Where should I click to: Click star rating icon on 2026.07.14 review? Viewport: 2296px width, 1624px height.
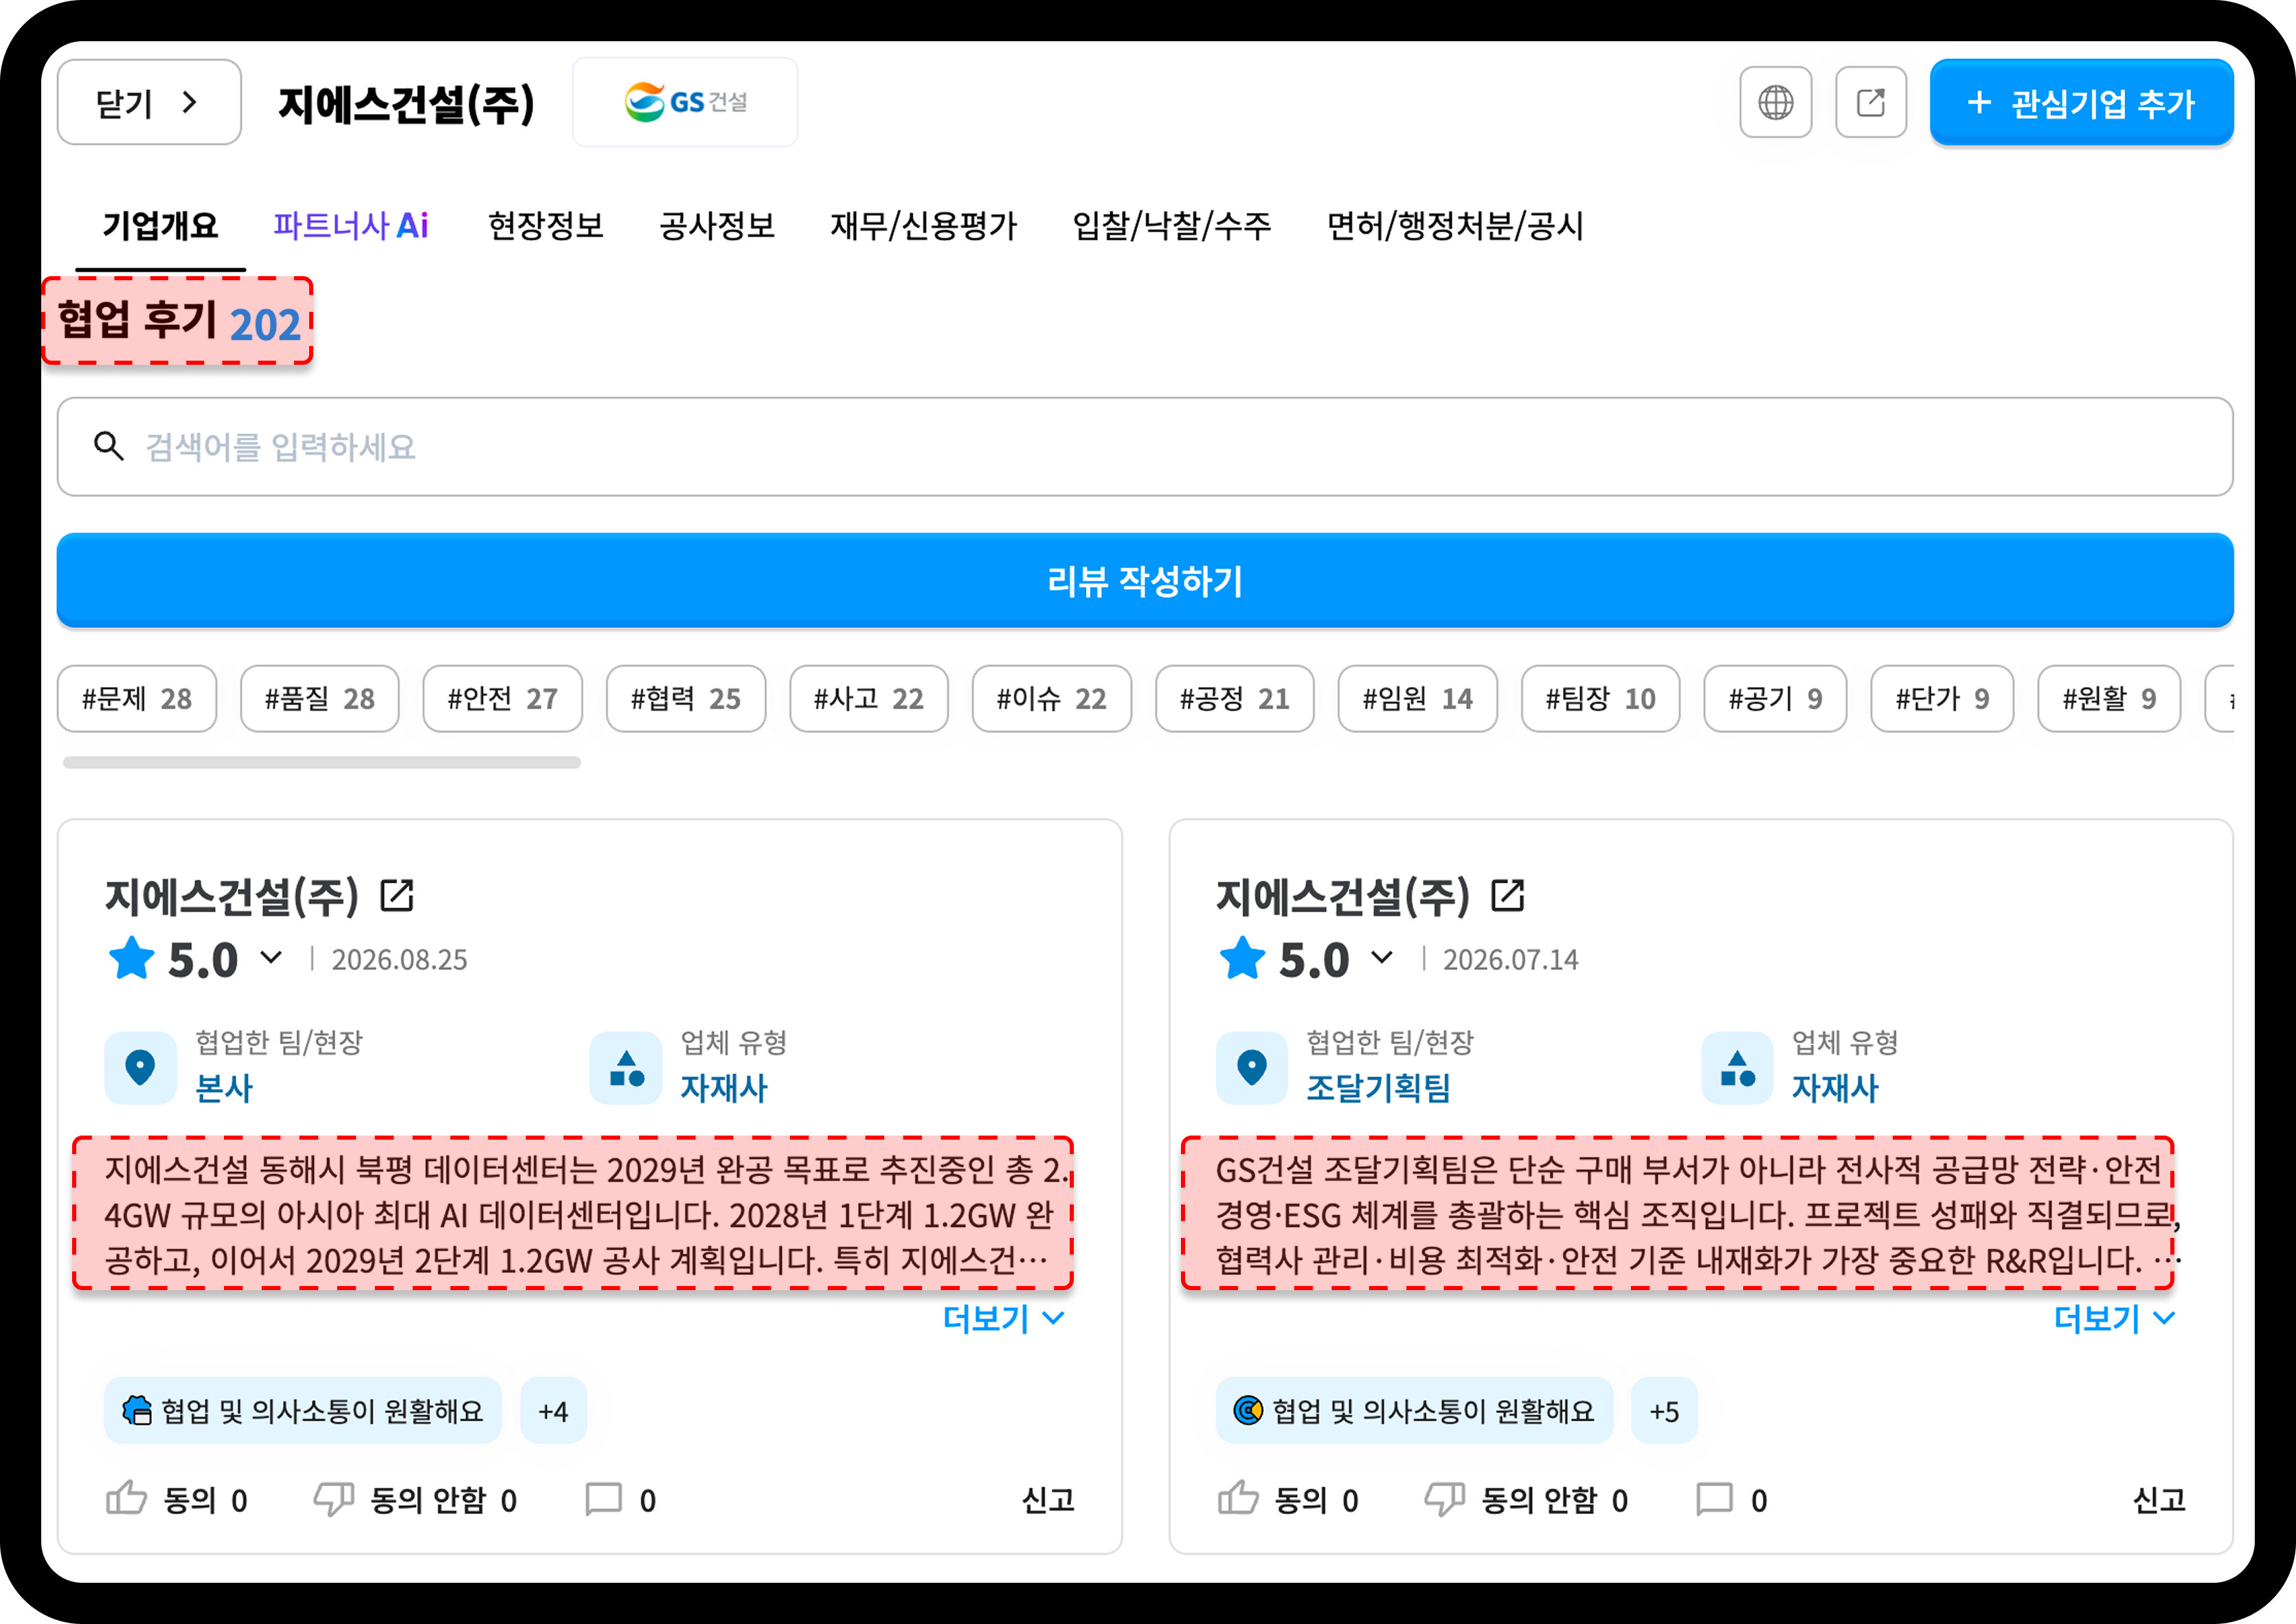pos(1242,958)
